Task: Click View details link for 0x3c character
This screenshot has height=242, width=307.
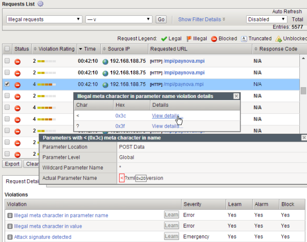Action: [x=165, y=116]
